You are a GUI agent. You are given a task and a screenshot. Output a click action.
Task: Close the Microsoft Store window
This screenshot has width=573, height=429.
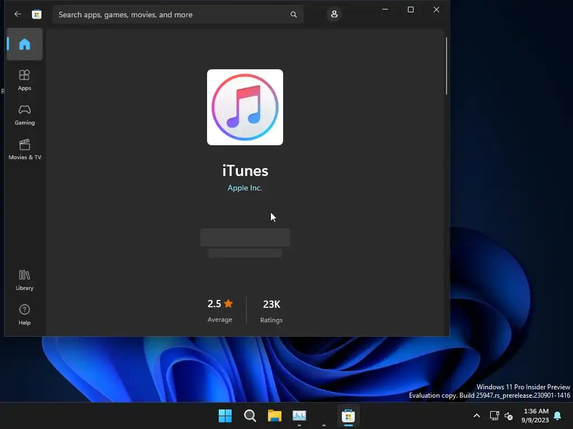pos(436,9)
